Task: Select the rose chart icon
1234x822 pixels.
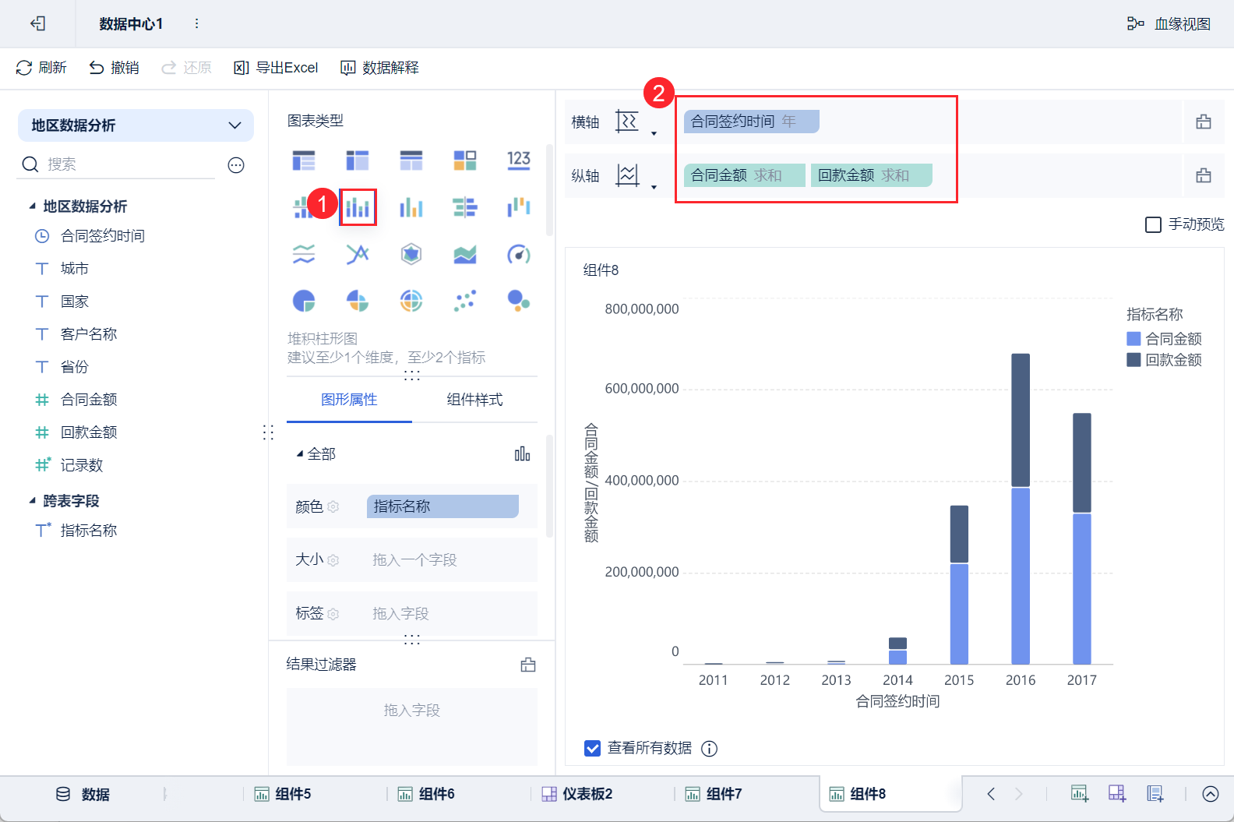Action: coord(358,301)
